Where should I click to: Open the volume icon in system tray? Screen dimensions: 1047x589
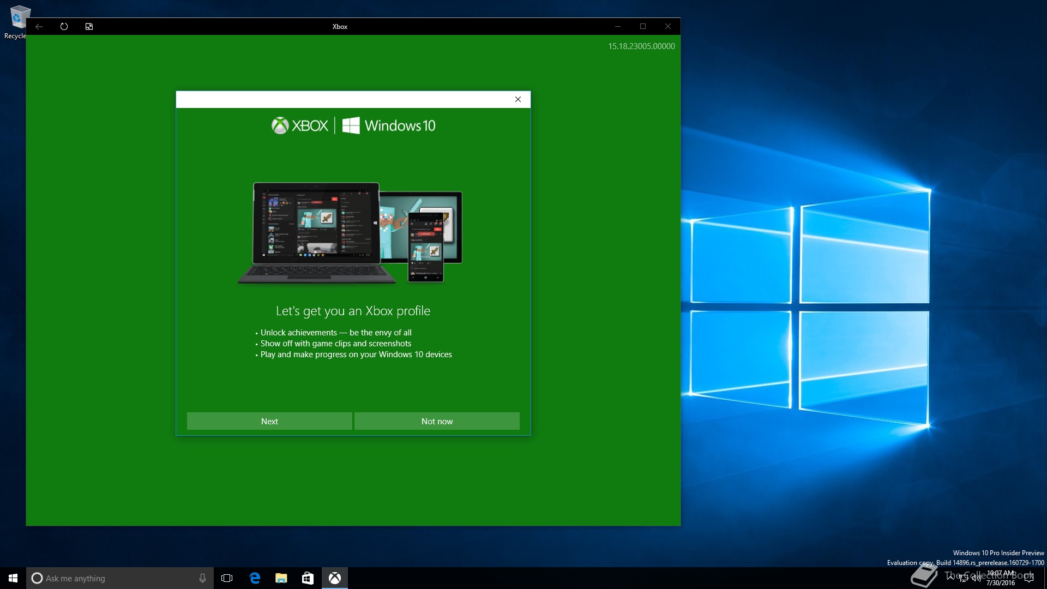coord(976,578)
